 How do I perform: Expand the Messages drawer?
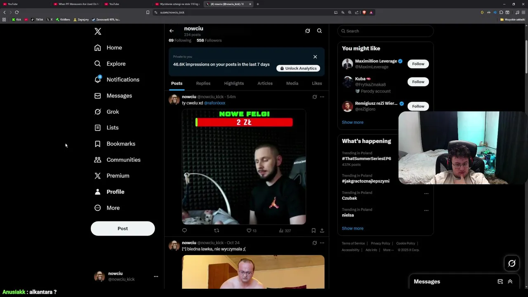[510, 282]
